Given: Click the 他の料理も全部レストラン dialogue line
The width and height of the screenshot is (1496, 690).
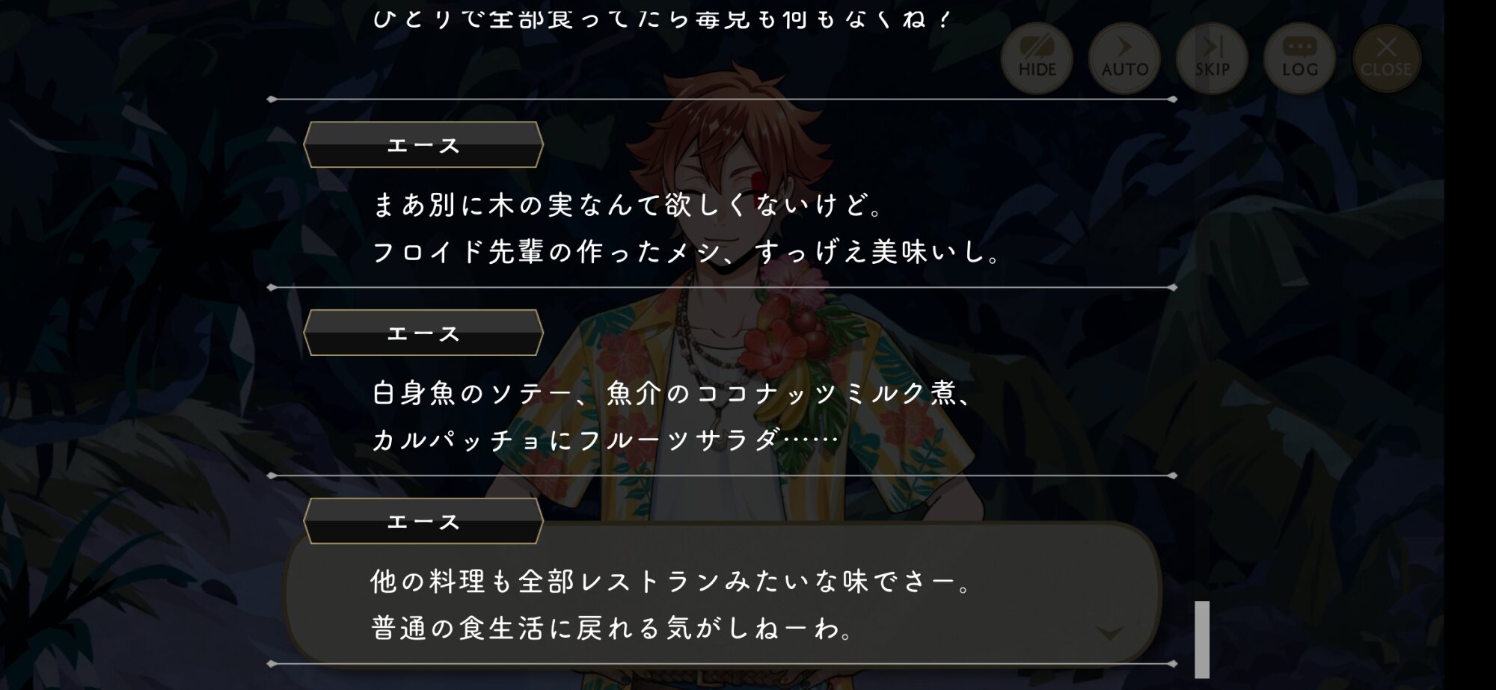Looking at the screenshot, I should [x=670, y=582].
